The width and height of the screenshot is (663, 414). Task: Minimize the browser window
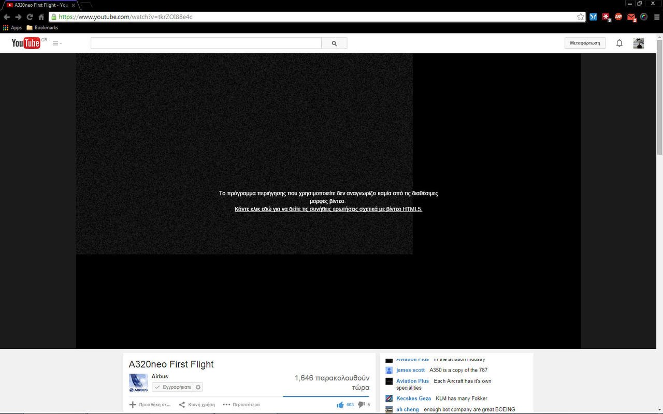(x=630, y=4)
